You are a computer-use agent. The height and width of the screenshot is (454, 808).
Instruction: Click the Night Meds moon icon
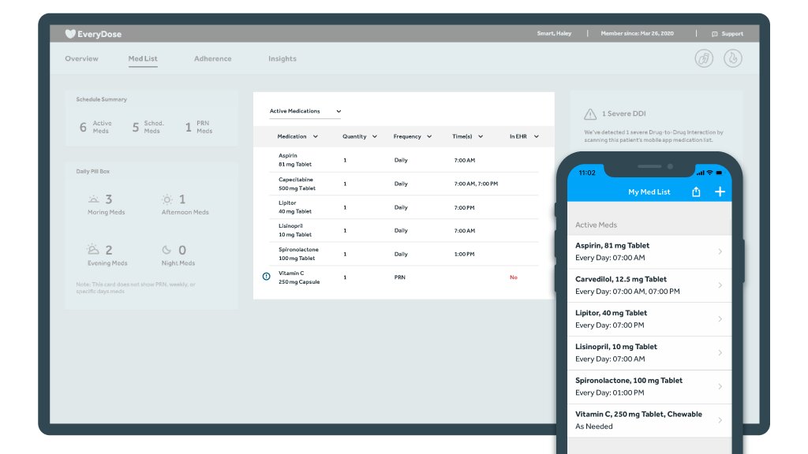pos(166,250)
